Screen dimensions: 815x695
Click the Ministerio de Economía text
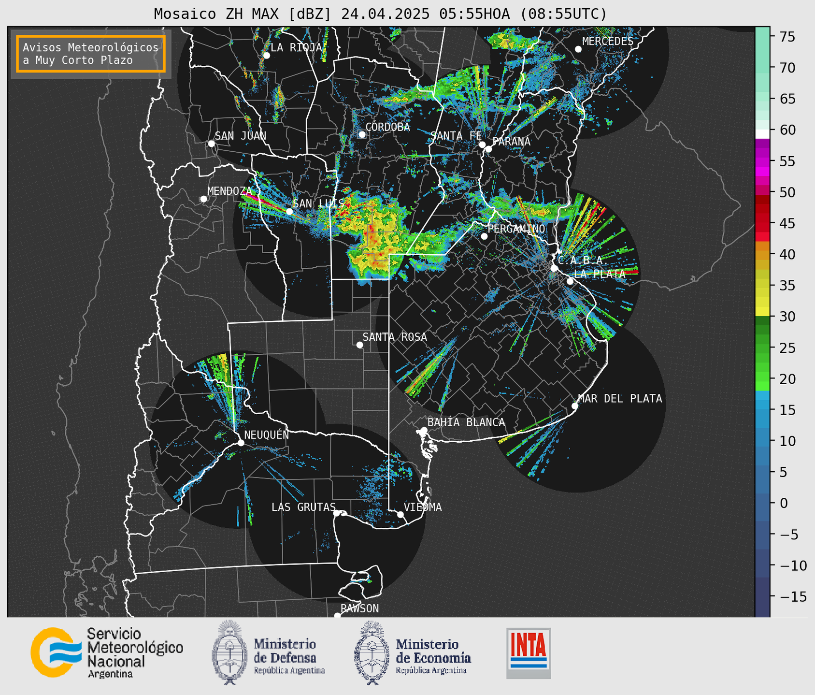point(433,656)
